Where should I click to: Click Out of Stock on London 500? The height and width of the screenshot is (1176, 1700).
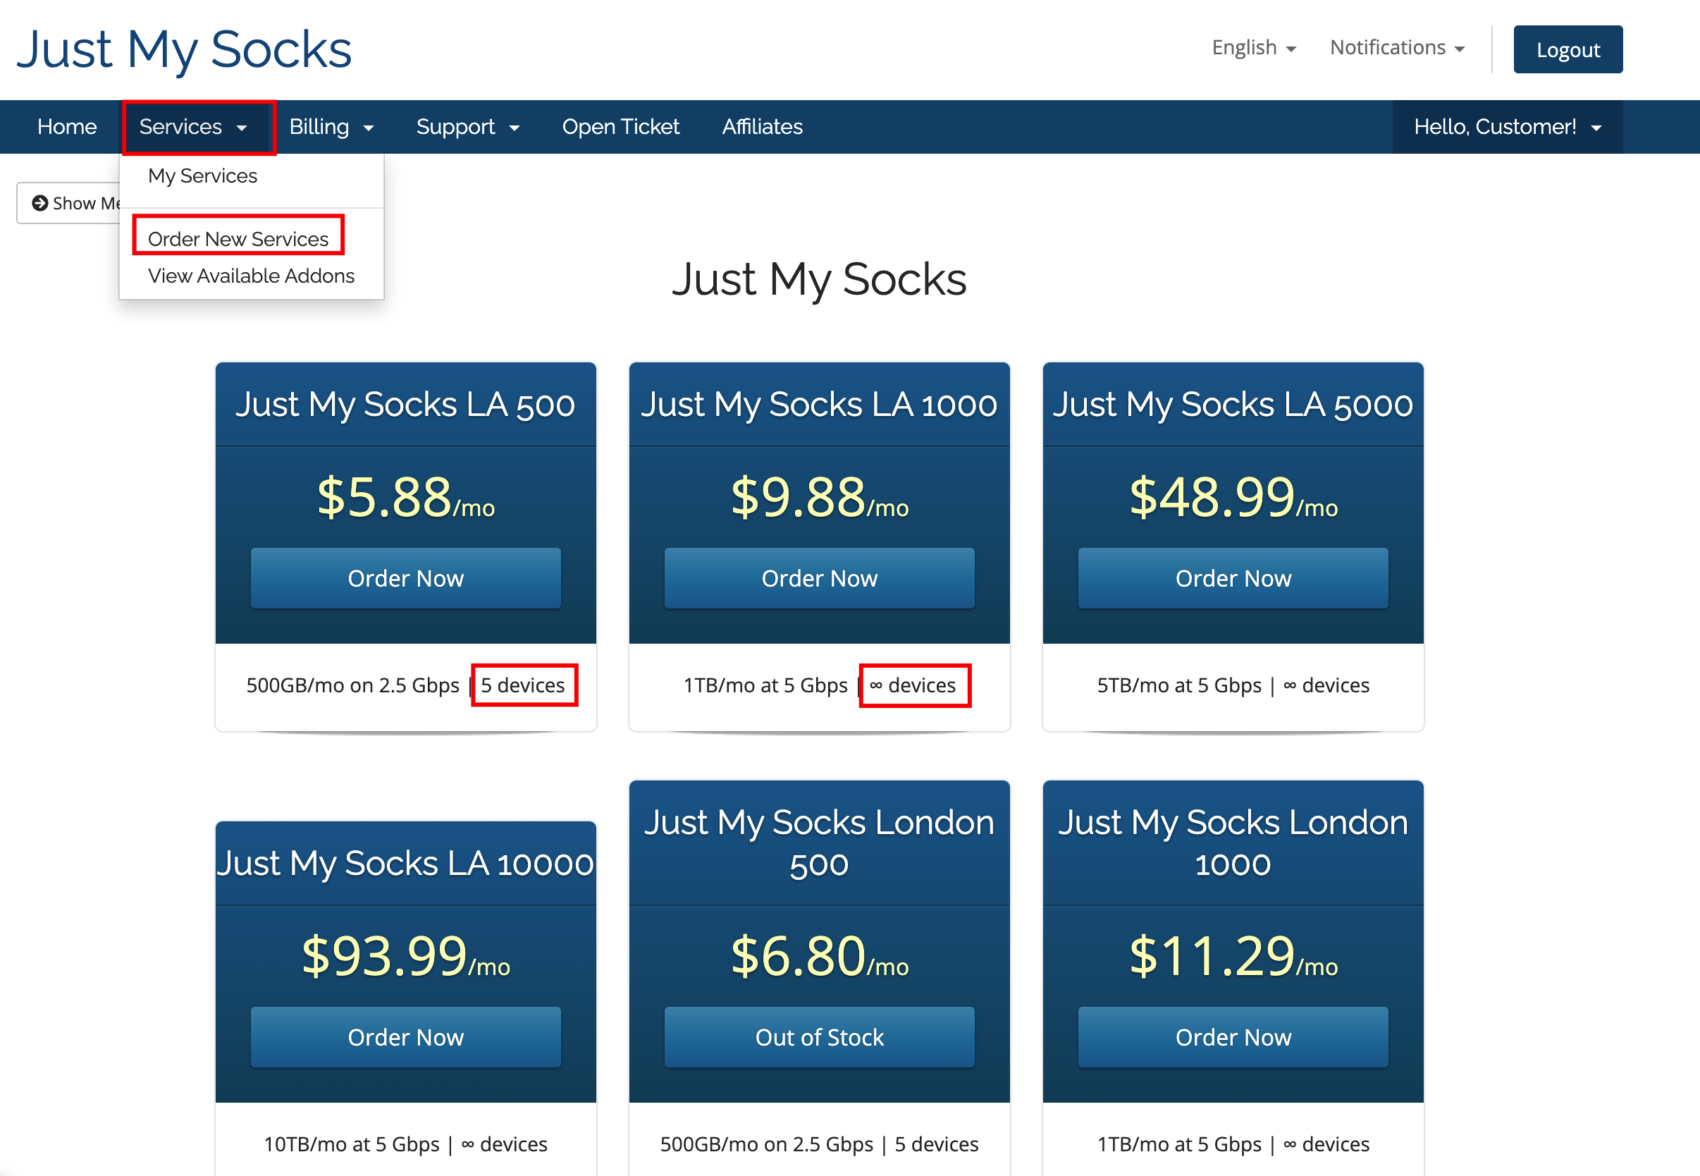click(819, 1038)
